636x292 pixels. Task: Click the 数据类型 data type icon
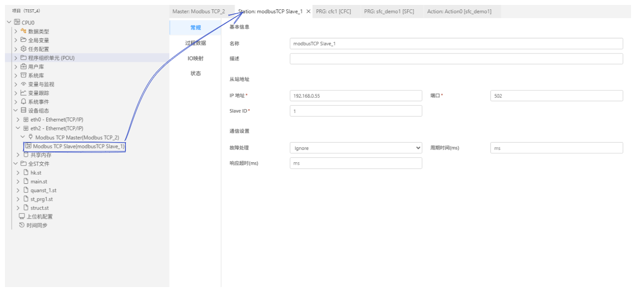[23, 31]
